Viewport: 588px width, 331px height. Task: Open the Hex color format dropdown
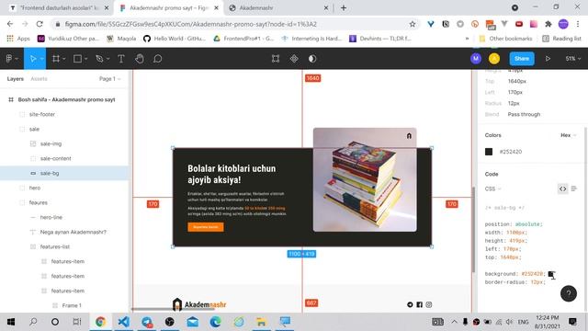tap(568, 135)
